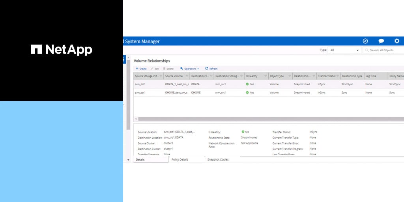404x202 pixels.
Task: Click the NetApp logo
Action: [62, 50]
